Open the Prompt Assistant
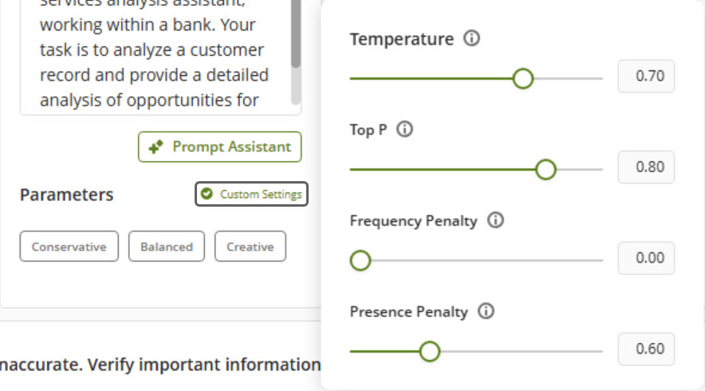705x391 pixels. coord(220,147)
